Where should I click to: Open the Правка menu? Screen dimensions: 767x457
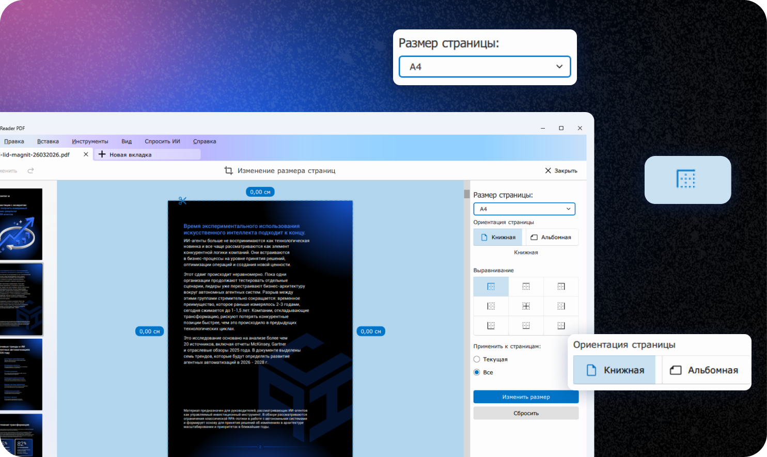click(x=14, y=141)
